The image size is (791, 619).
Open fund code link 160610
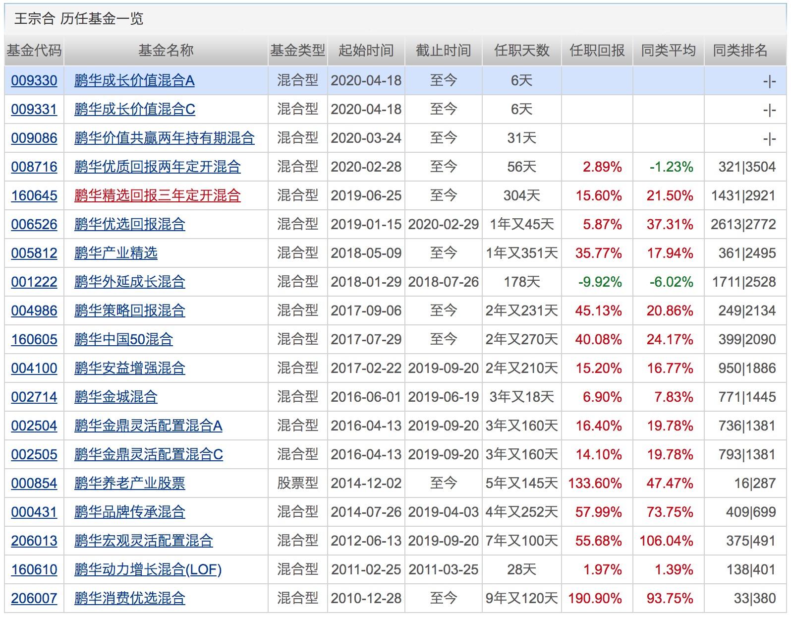coord(34,569)
